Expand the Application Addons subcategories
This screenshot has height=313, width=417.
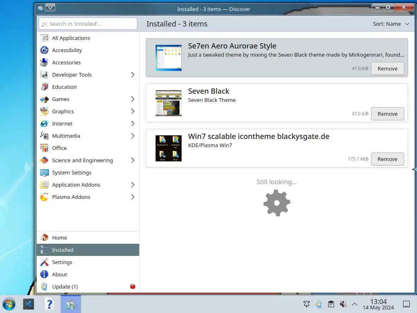tap(133, 185)
